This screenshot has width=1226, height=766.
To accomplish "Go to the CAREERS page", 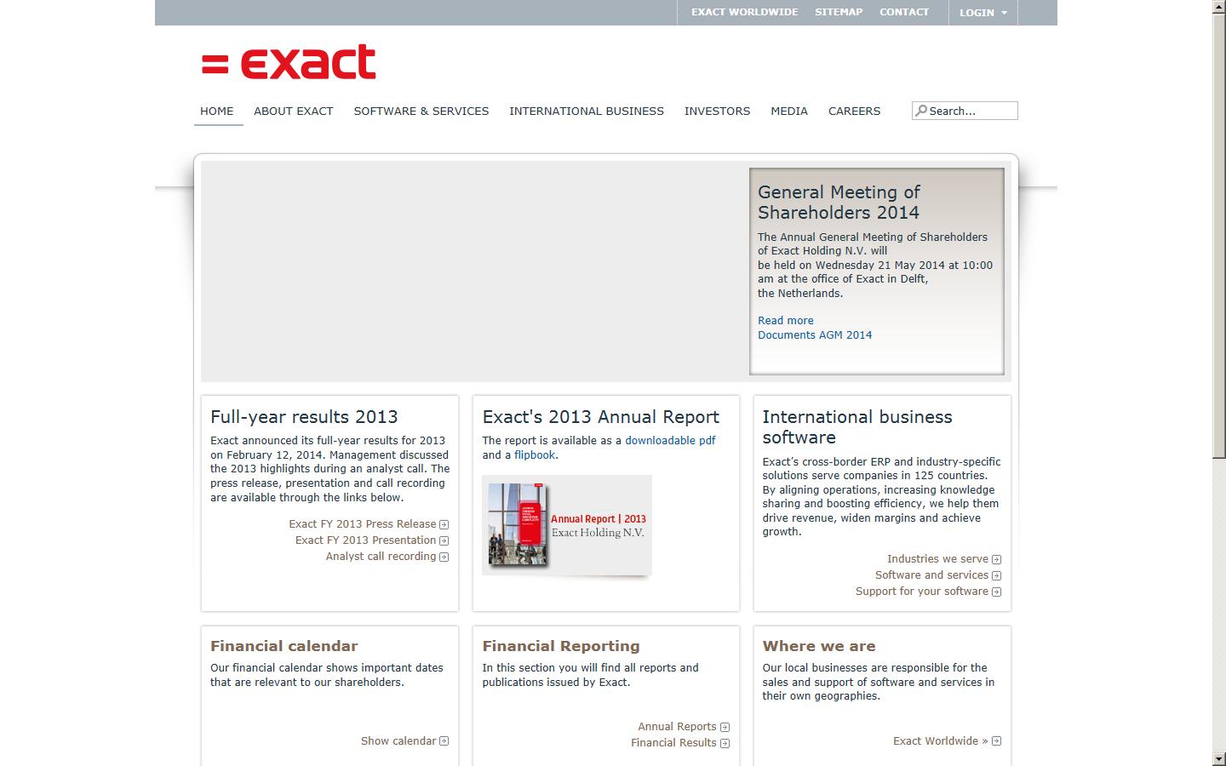I will (x=854, y=111).
